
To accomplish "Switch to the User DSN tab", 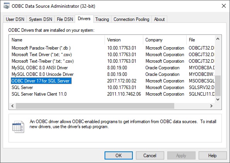I will (15, 19).
